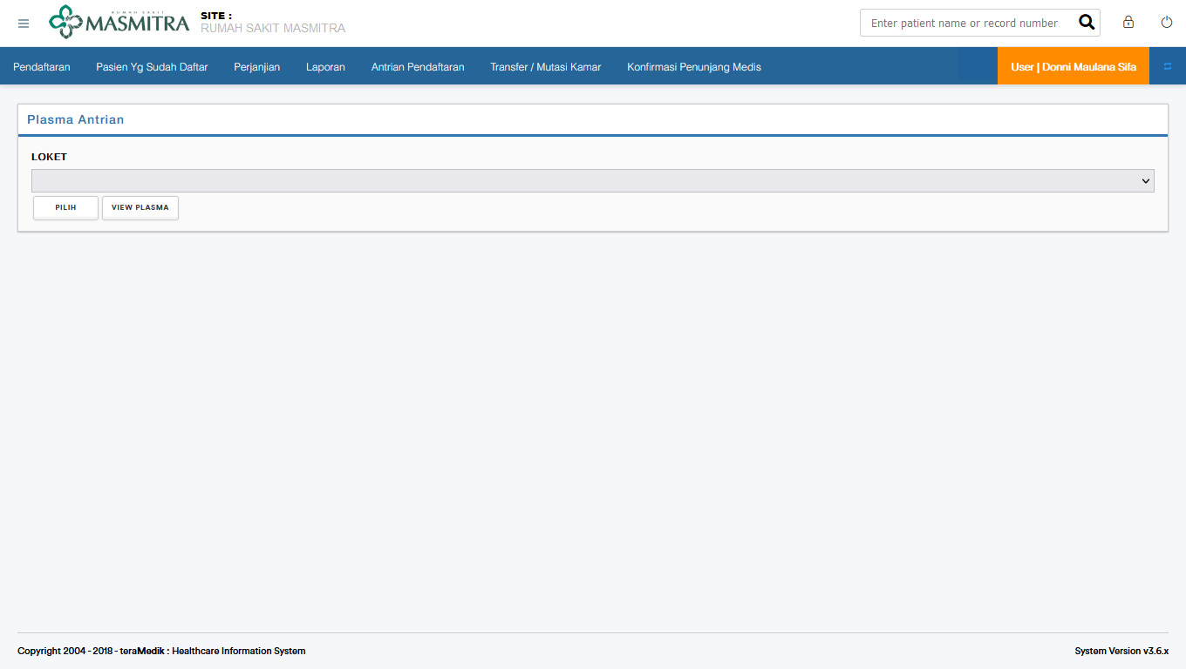This screenshot has height=669, width=1186.
Task: Open Transfer / Mutasi Kamar menu
Action: click(546, 66)
